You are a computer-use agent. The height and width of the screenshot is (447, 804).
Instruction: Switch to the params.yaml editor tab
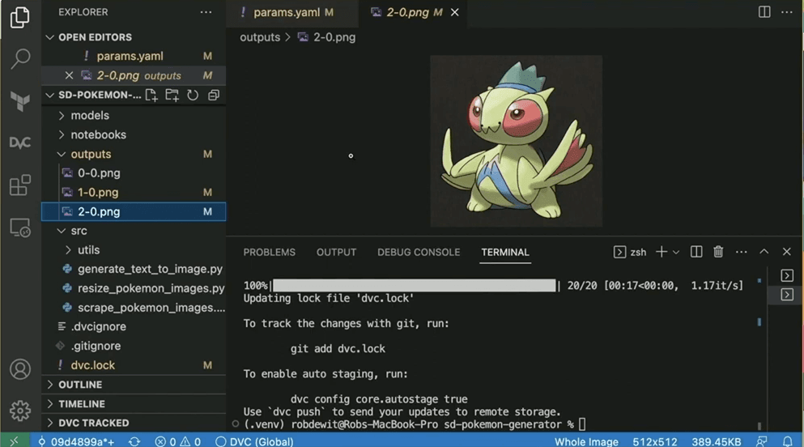point(286,12)
